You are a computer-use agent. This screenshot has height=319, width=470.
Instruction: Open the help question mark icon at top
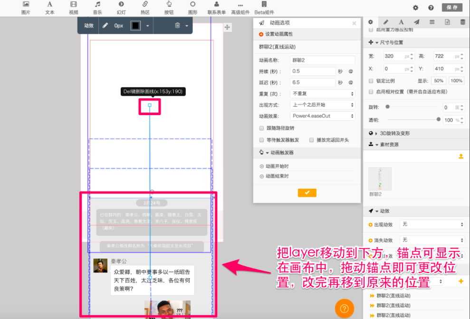pos(431,8)
